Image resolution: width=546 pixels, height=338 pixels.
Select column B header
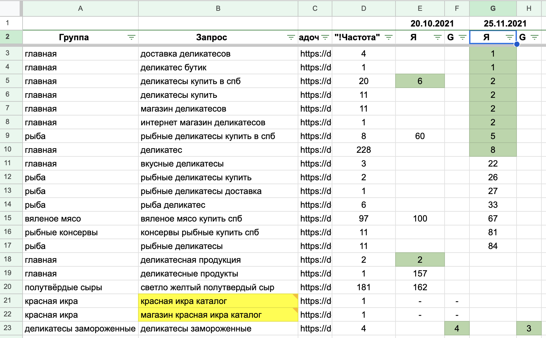tap(218, 9)
